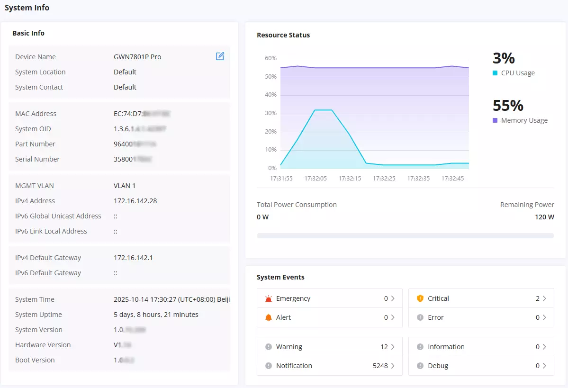Click the Remaining Power 120 W value
The width and height of the screenshot is (568, 388).
pos(544,217)
